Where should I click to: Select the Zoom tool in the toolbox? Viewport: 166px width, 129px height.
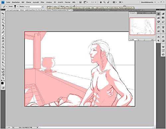coord(3,78)
